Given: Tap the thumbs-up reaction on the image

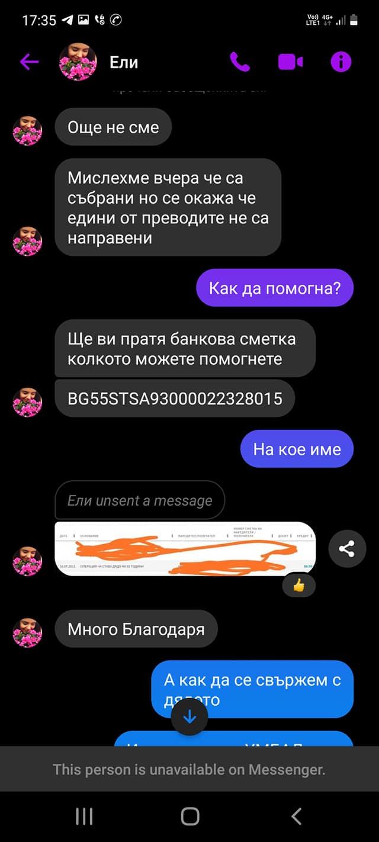Looking at the screenshot, I should [x=298, y=585].
